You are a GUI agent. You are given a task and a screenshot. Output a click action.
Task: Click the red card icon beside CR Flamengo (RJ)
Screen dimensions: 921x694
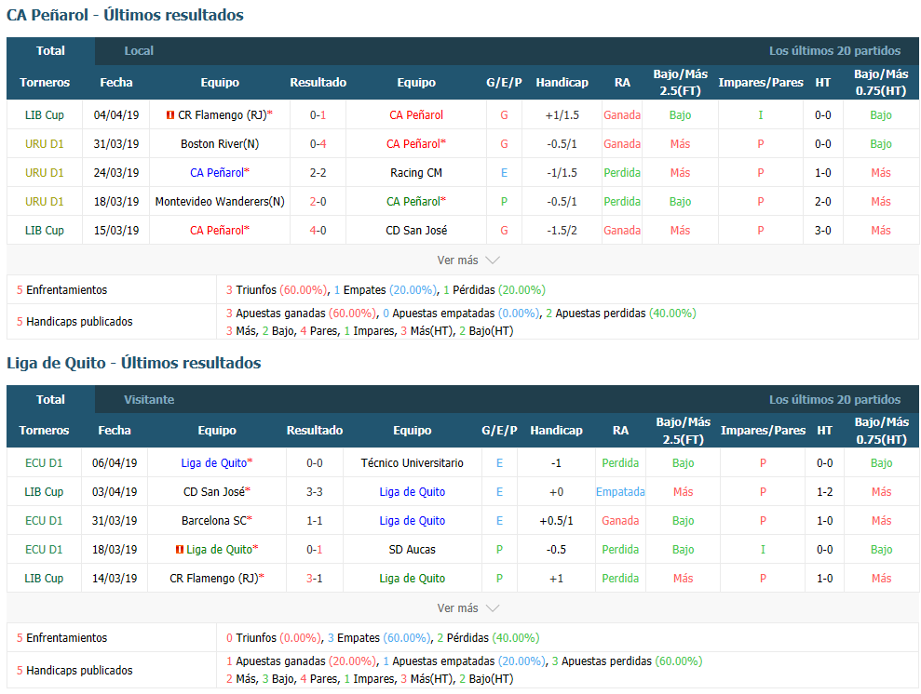(x=170, y=115)
